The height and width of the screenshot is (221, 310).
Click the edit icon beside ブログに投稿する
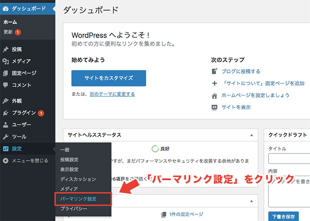point(214,71)
